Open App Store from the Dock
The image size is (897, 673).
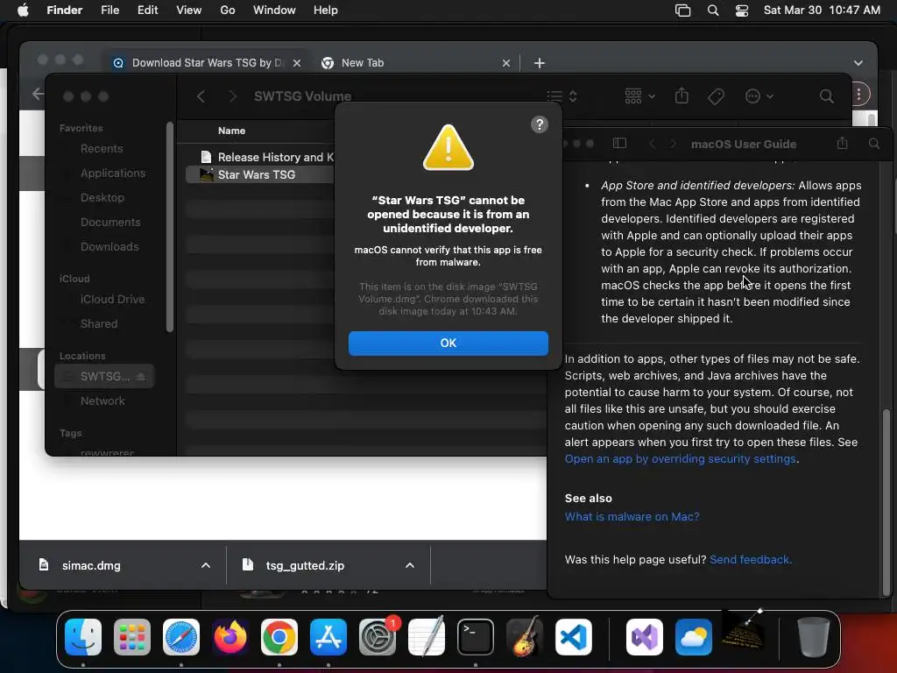point(328,637)
